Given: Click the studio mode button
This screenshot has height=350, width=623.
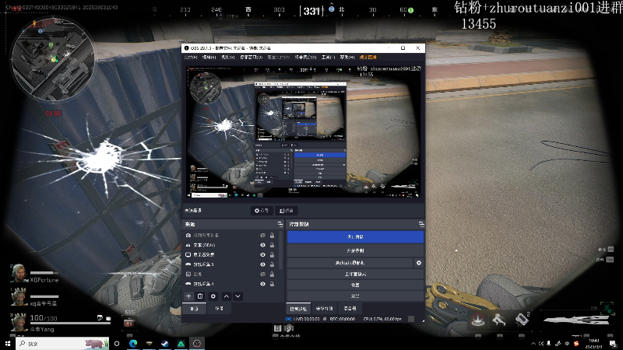Looking at the screenshot, I should pos(355,275).
